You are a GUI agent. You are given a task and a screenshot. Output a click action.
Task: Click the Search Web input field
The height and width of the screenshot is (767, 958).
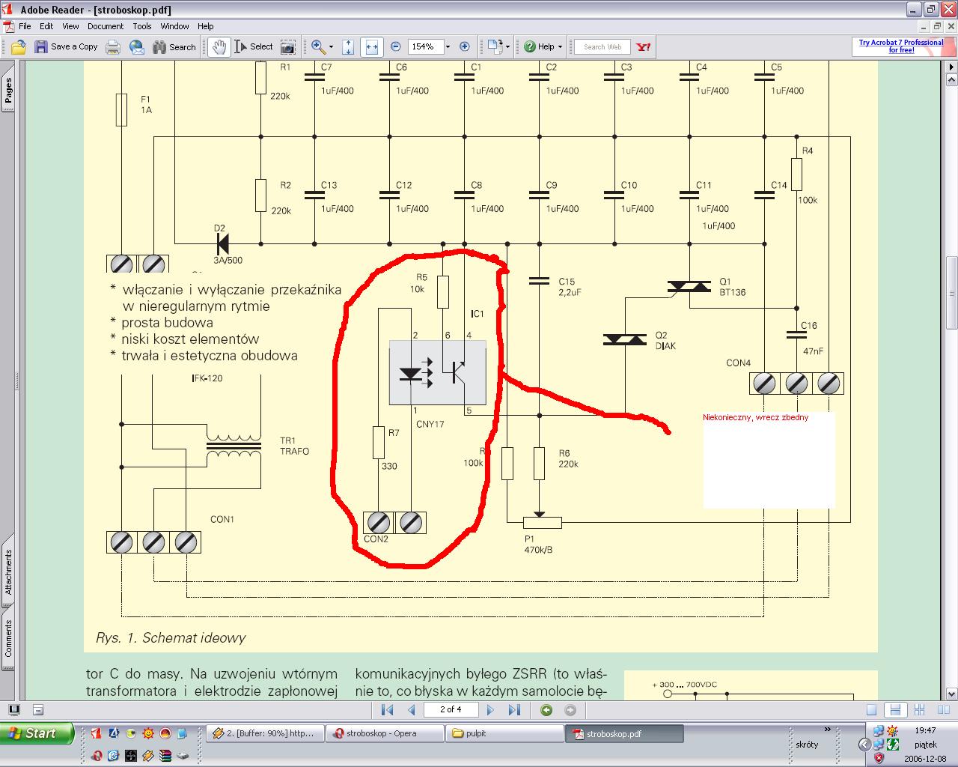coord(602,46)
